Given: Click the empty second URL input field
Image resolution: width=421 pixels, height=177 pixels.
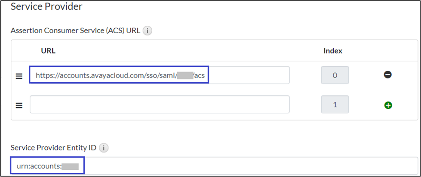Looking at the screenshot, I should pos(159,105).
